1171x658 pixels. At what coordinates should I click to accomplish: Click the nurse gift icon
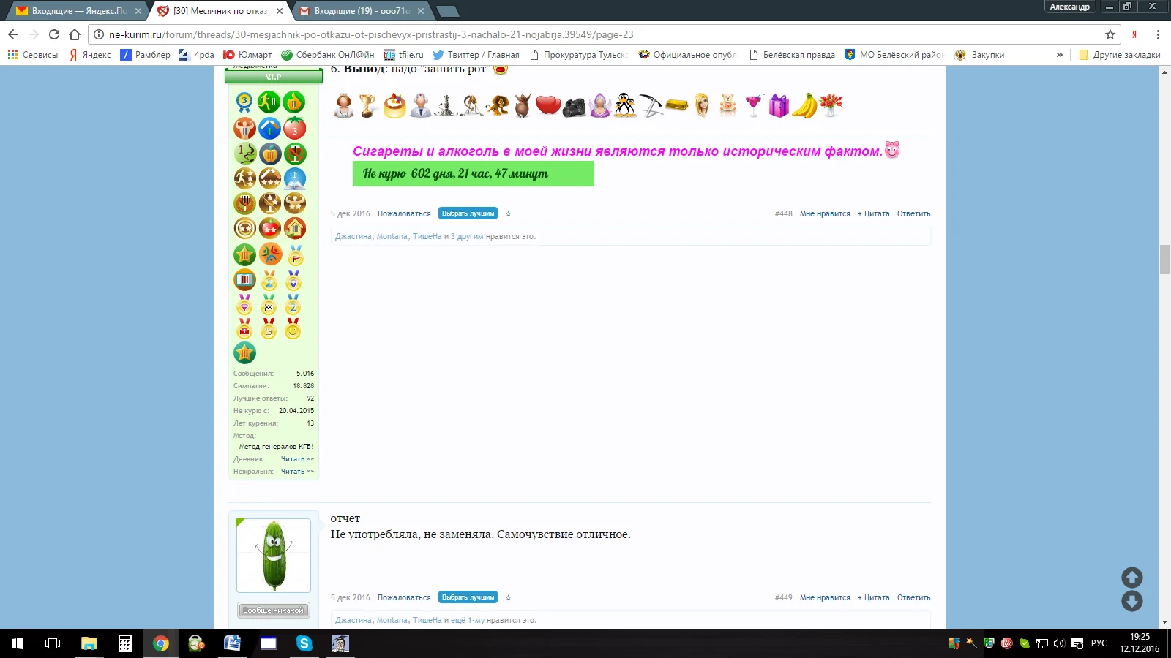click(x=343, y=106)
